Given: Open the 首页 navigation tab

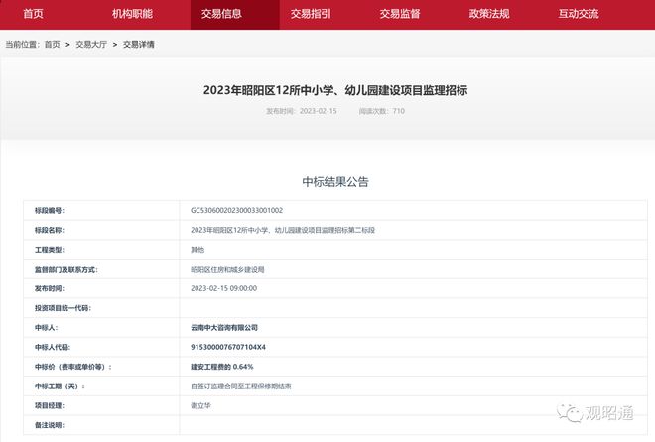Looking at the screenshot, I should [33, 14].
